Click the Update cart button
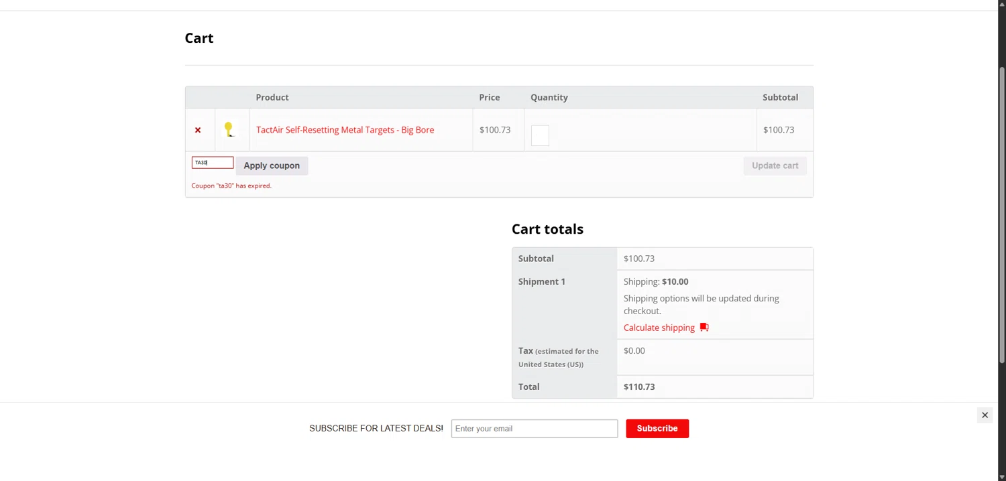Image resolution: width=1006 pixels, height=481 pixels. [x=775, y=165]
